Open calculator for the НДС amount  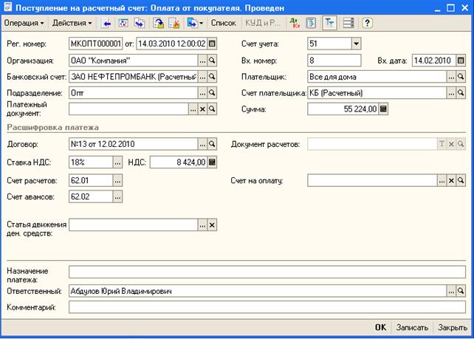(x=213, y=162)
